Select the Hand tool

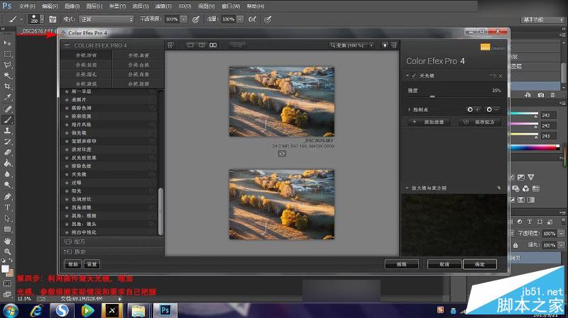pyautogui.click(x=7, y=241)
